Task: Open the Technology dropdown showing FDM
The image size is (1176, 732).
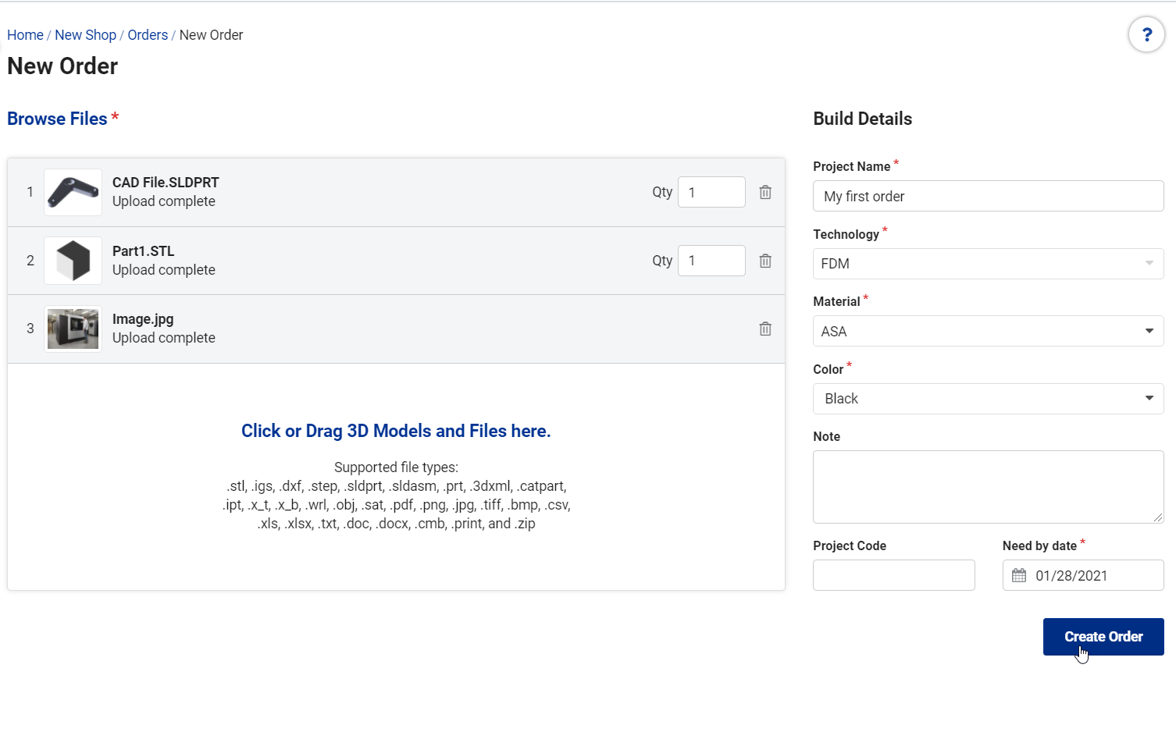Action: [x=988, y=264]
